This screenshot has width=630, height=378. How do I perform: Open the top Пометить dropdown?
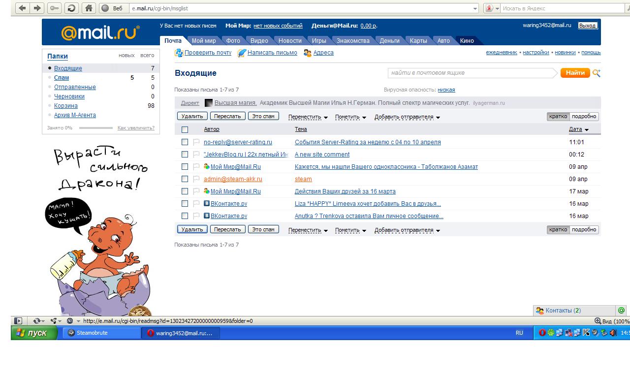[x=350, y=117]
